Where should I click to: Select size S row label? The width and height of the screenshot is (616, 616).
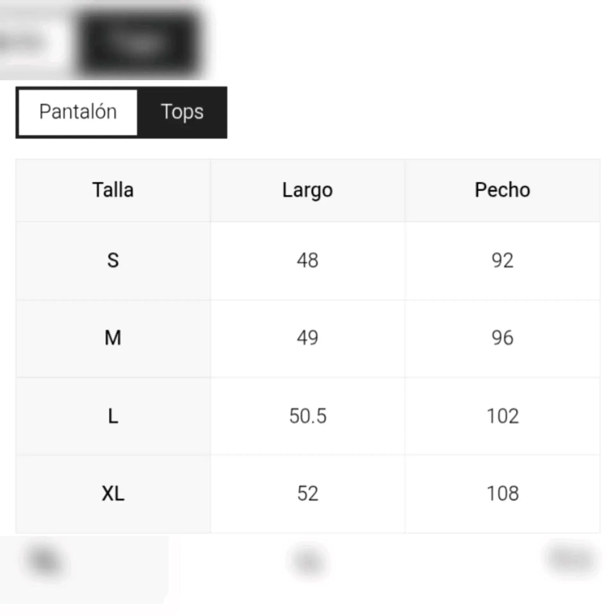tap(113, 260)
